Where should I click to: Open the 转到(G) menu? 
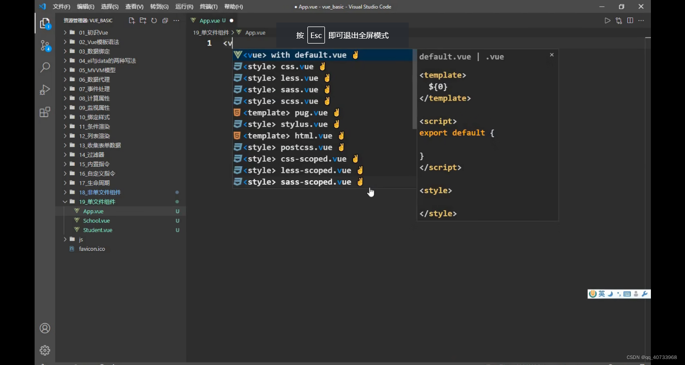(159, 7)
